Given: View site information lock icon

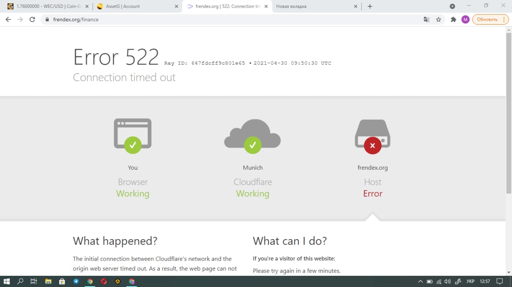Looking at the screenshot, I should [x=47, y=20].
